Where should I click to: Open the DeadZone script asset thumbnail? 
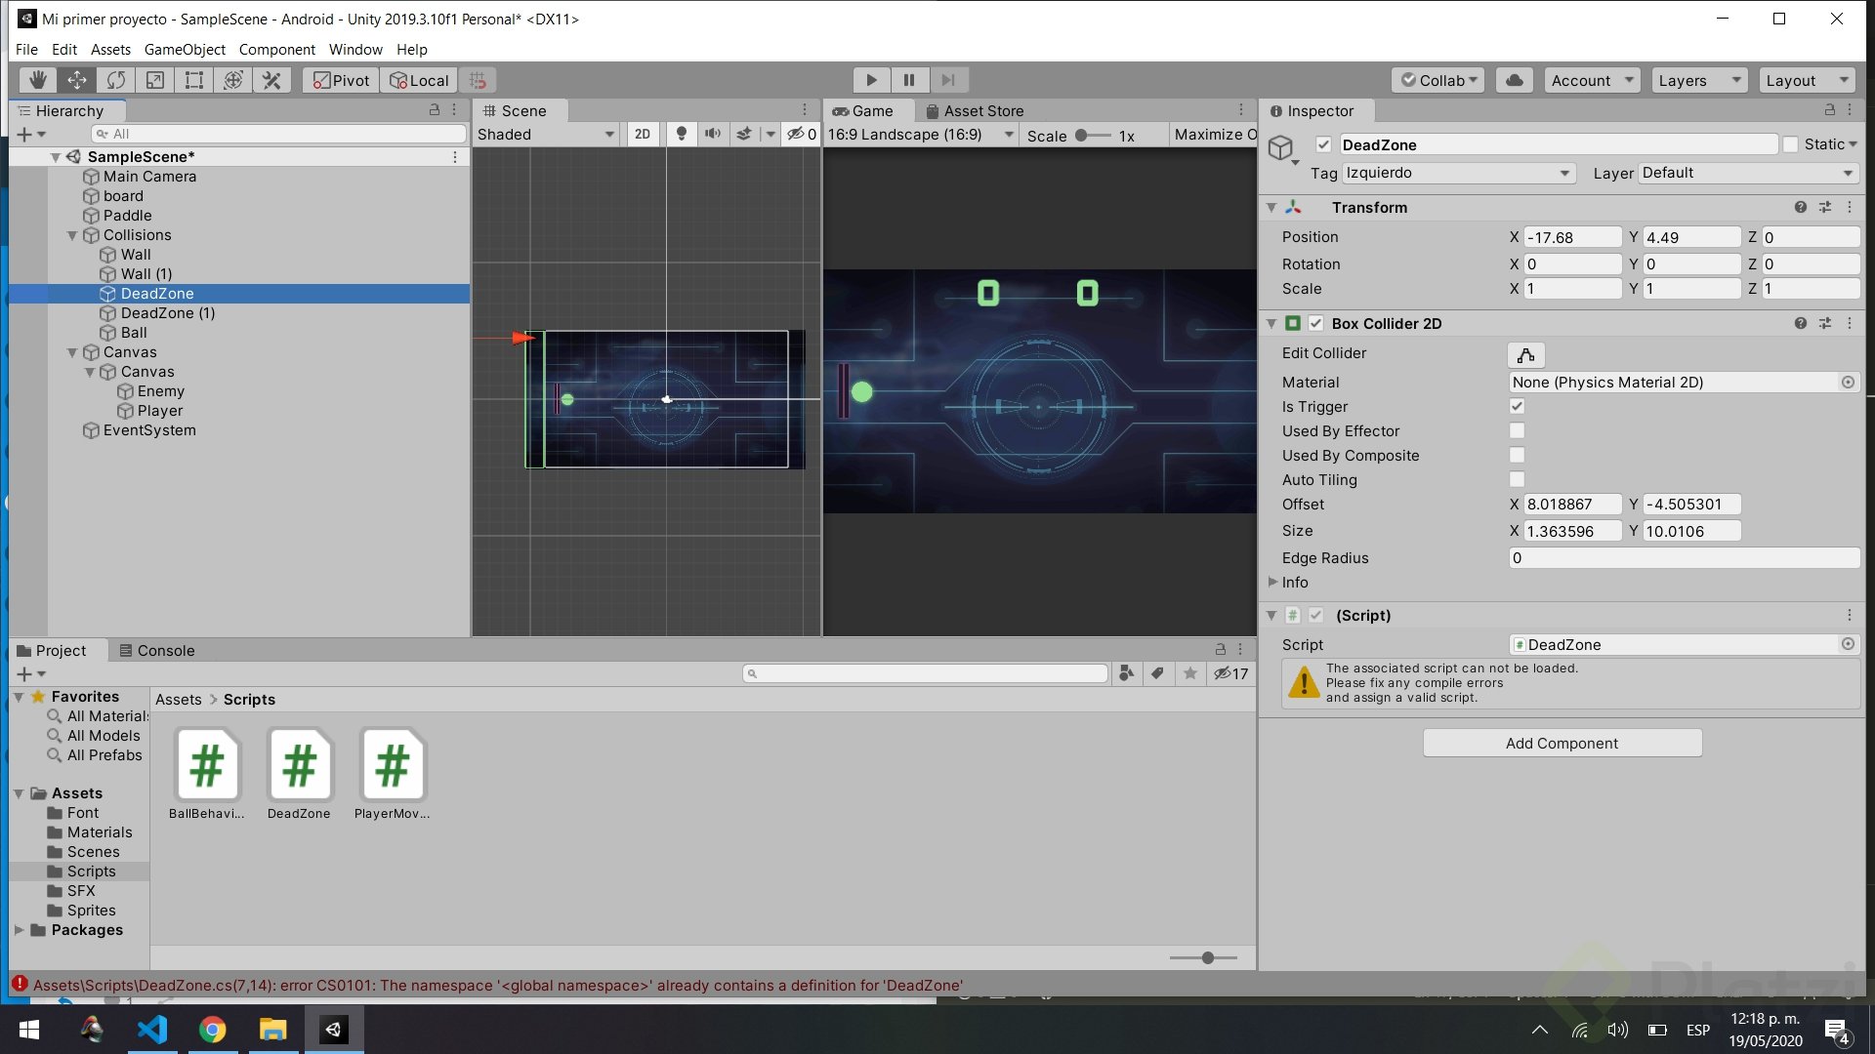(x=299, y=765)
